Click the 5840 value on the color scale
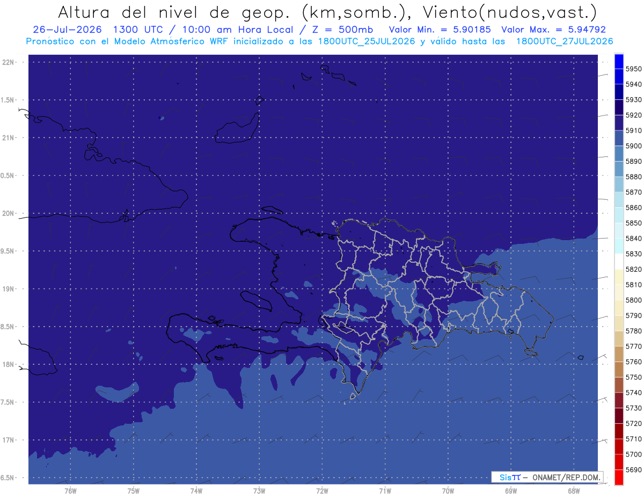This screenshot has width=644, height=498. (x=633, y=239)
